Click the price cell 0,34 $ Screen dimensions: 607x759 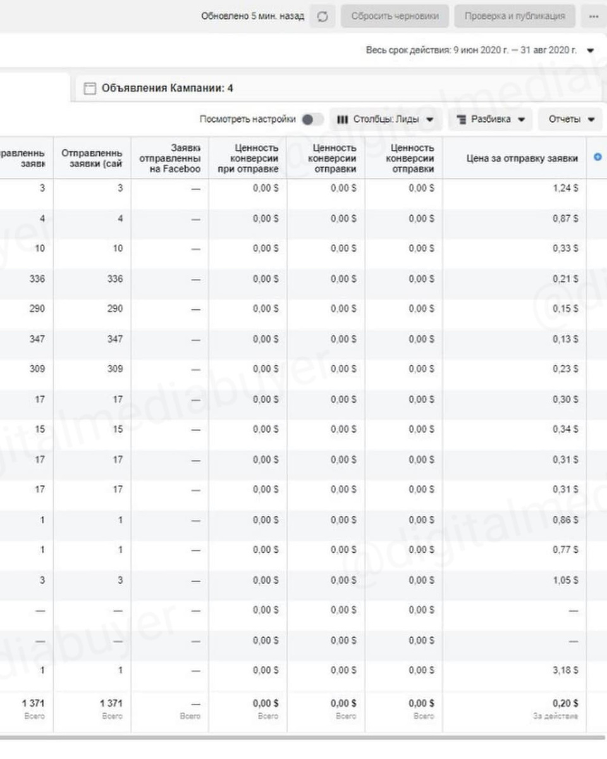tap(565, 429)
